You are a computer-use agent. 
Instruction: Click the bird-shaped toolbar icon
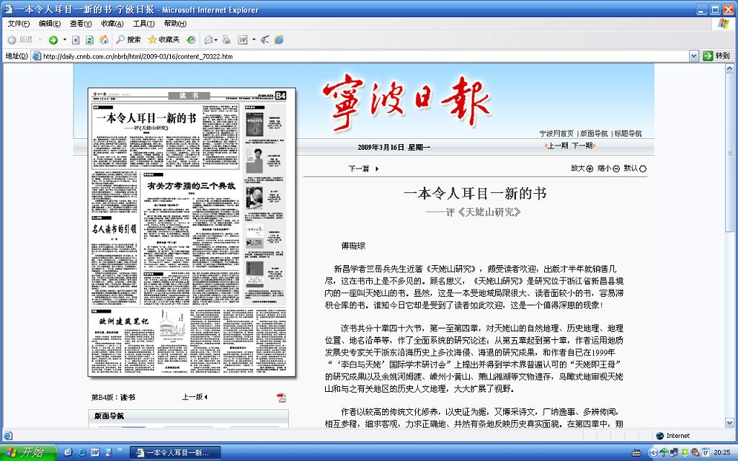(265, 40)
